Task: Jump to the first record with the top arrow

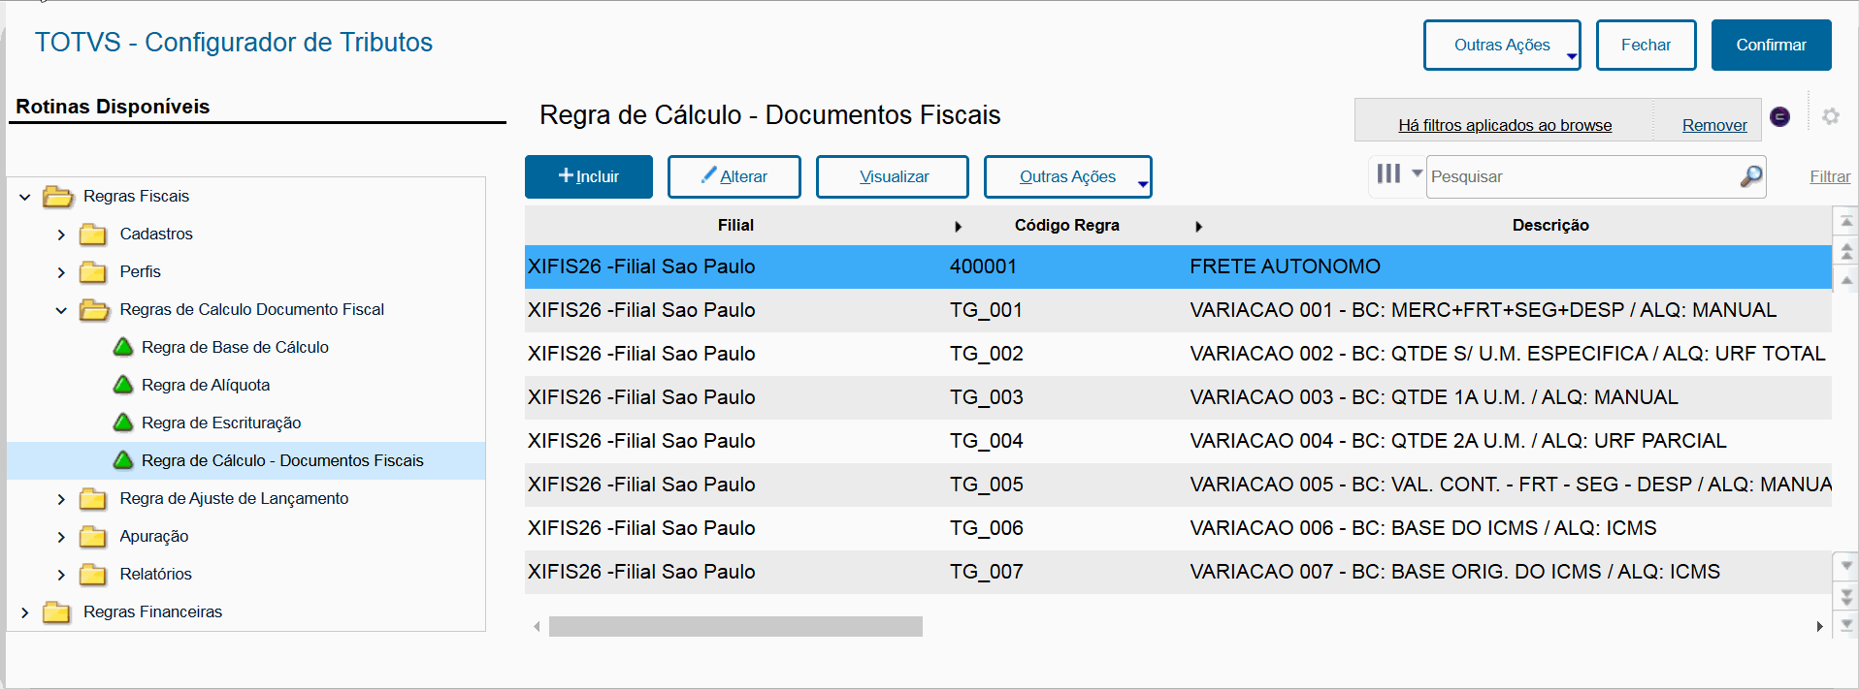Action: click(x=1846, y=222)
